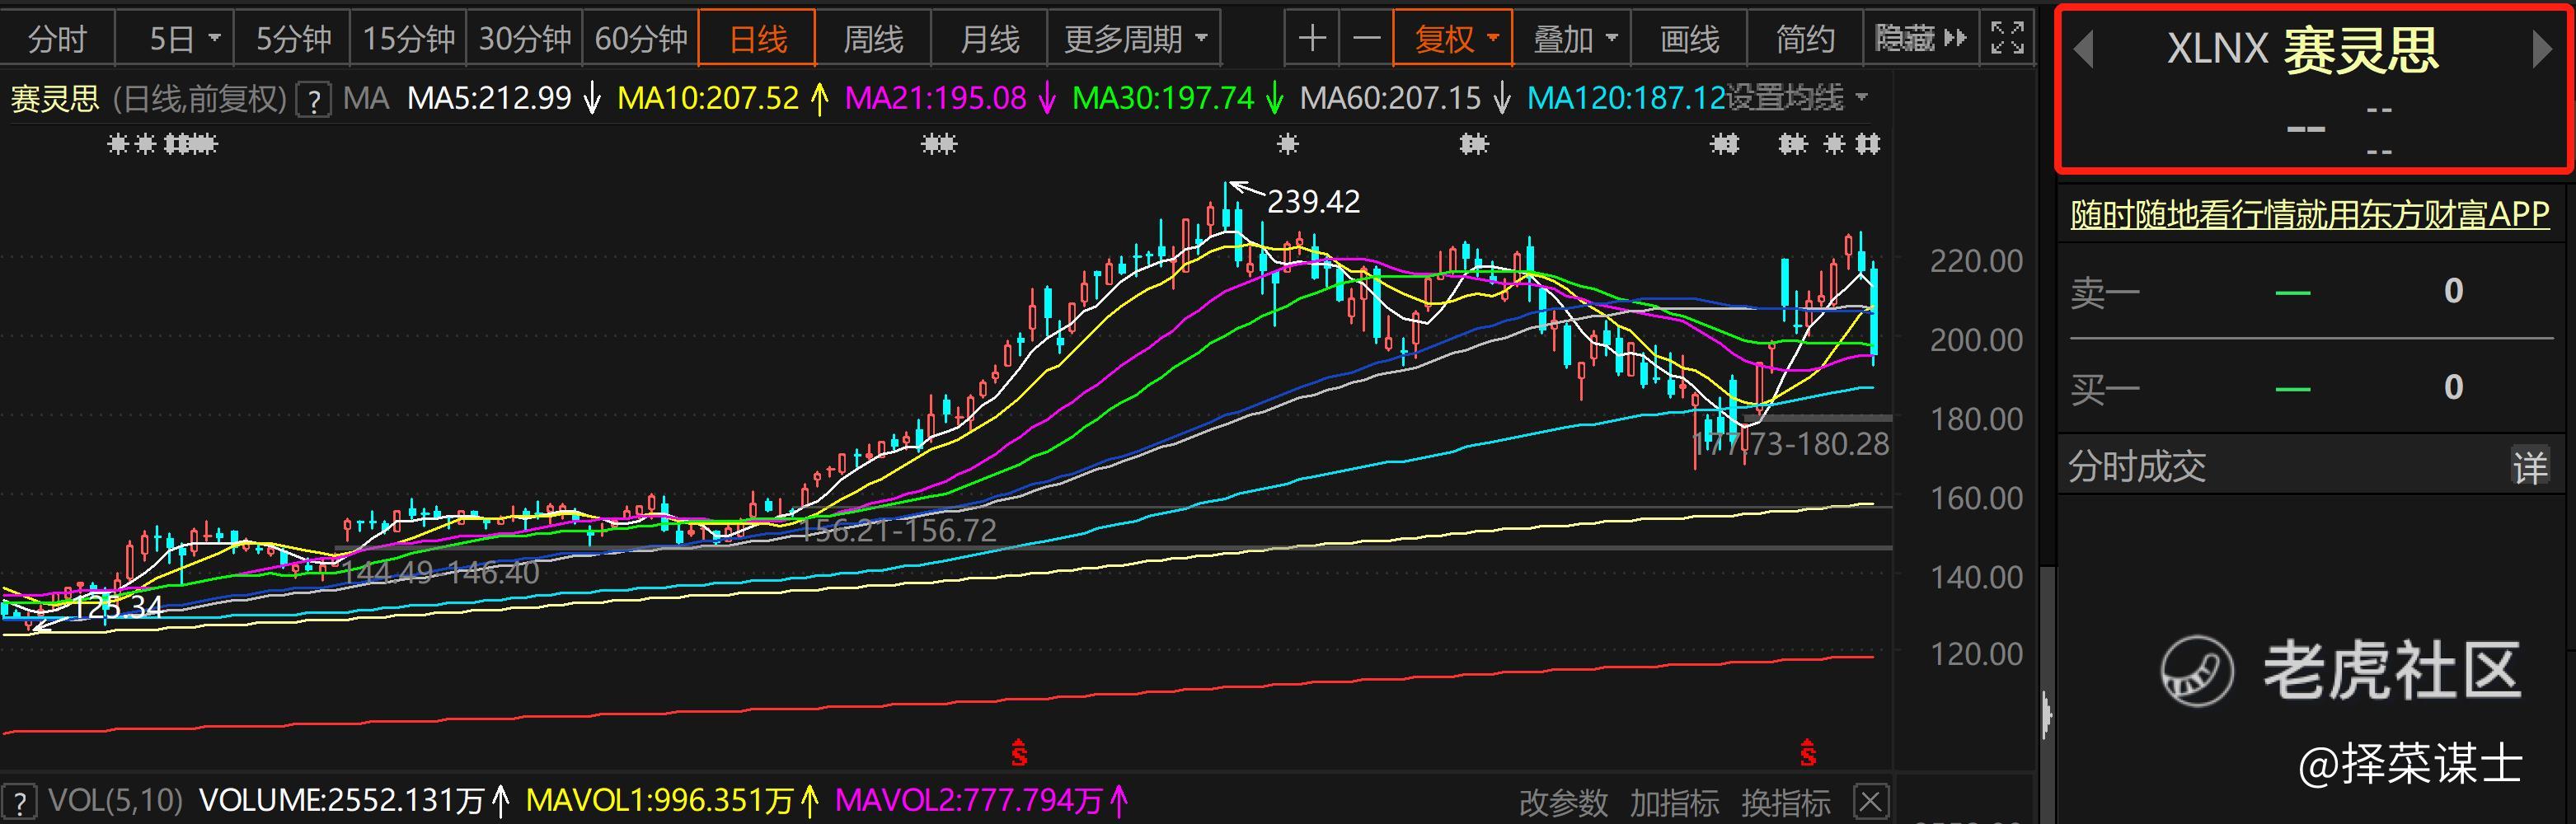This screenshot has width=2576, height=824.
Task: Open 分时成交 details with 详 button
Action: [2530, 467]
